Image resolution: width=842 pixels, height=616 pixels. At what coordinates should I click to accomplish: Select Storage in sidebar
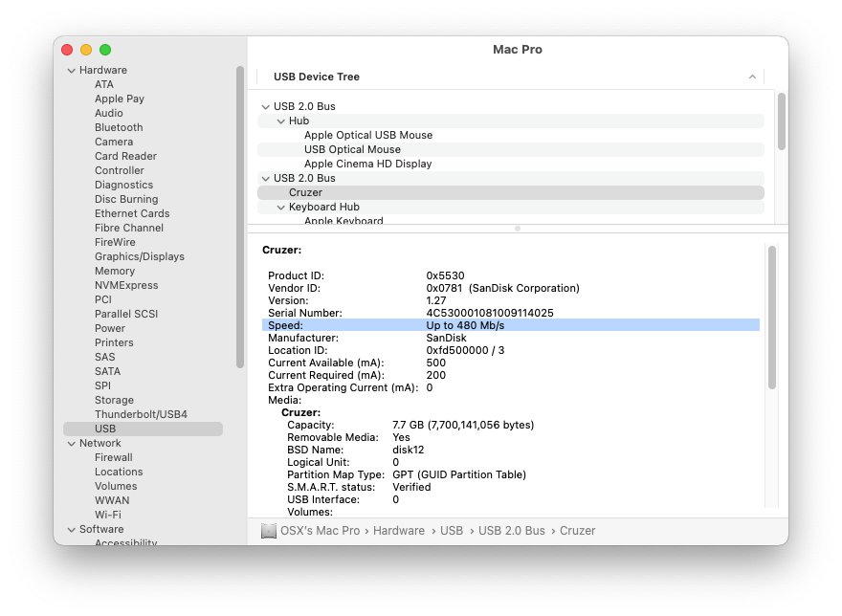click(x=114, y=400)
